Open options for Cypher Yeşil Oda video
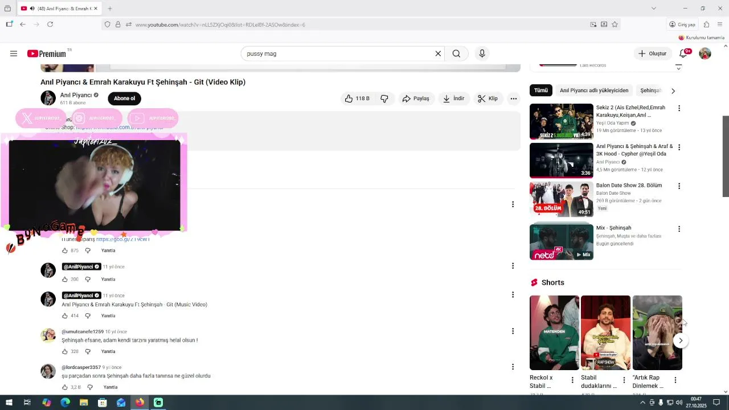This screenshot has width=729, height=410. [x=679, y=147]
